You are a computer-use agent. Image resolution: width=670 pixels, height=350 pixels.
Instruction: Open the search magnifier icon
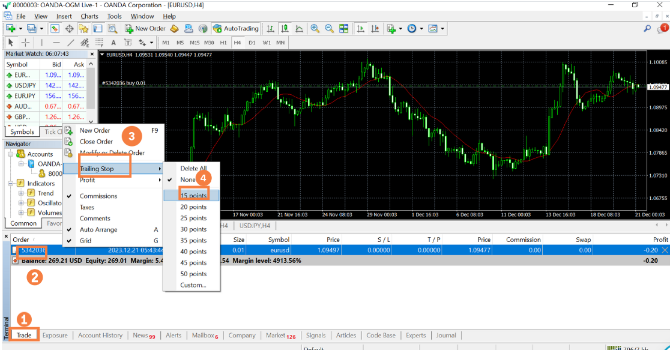pos(647,29)
